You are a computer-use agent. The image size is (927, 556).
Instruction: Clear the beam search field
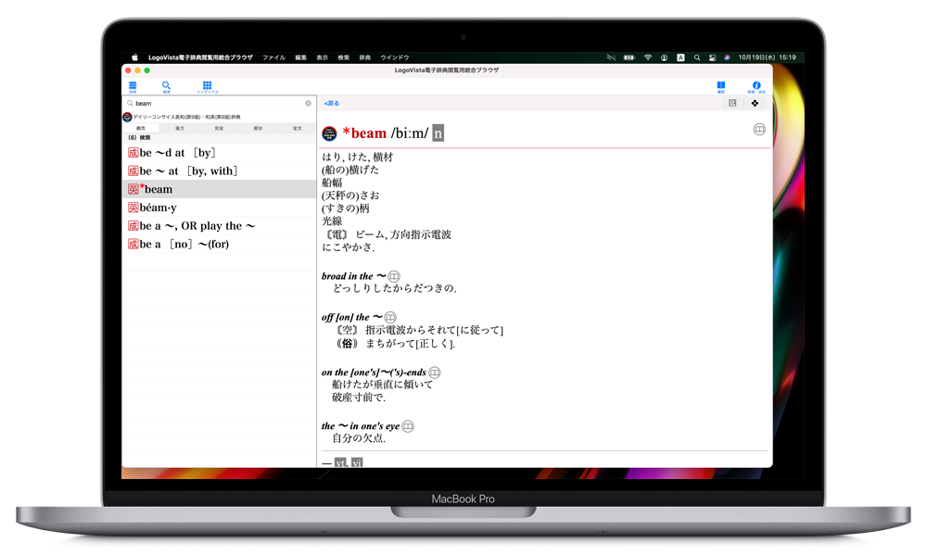pyautogui.click(x=308, y=104)
